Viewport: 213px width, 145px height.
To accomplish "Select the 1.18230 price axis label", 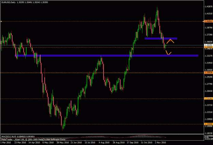I will [209, 133].
